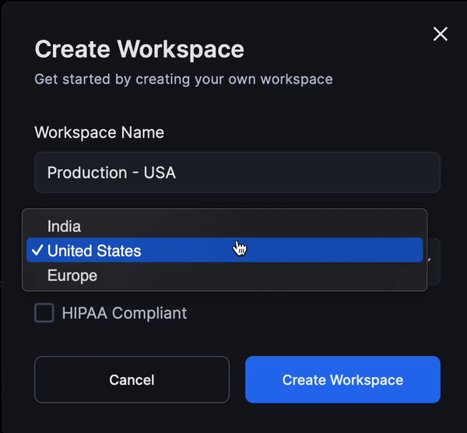The image size is (467, 433).
Task: Click blank area right of Europe option
Action: (311, 276)
